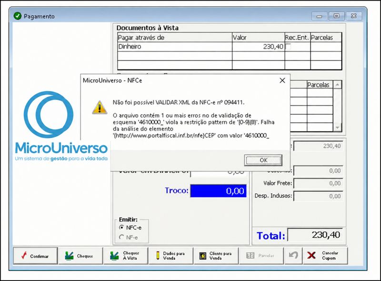Click the Pagar através de column header
The width and height of the screenshot is (381, 281).
point(175,38)
